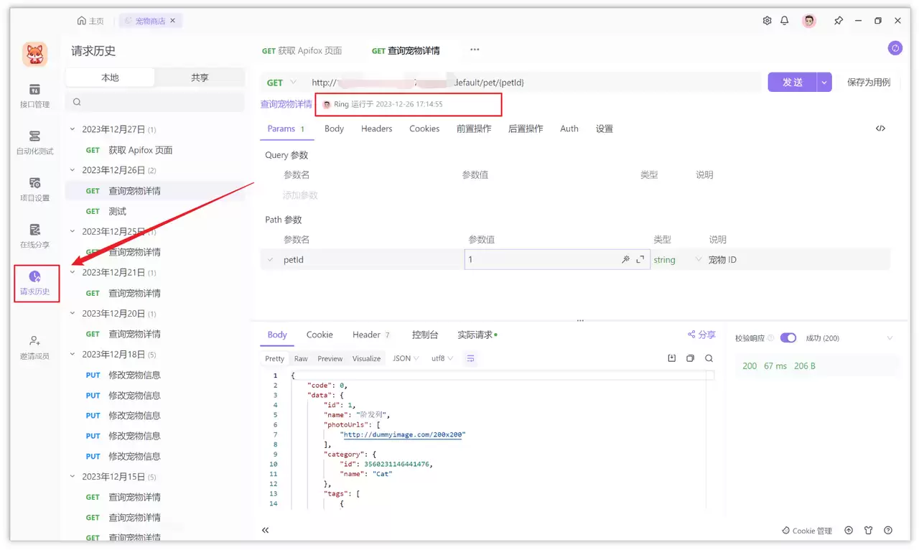919x550 pixels.
Task: Open the GET method dropdown
Action: pos(281,83)
